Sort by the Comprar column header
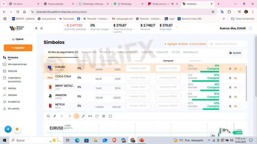 click(169, 61)
